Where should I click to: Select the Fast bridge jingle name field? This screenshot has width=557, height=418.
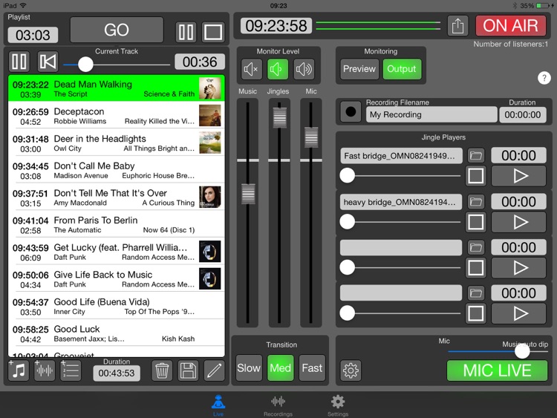[x=401, y=156]
